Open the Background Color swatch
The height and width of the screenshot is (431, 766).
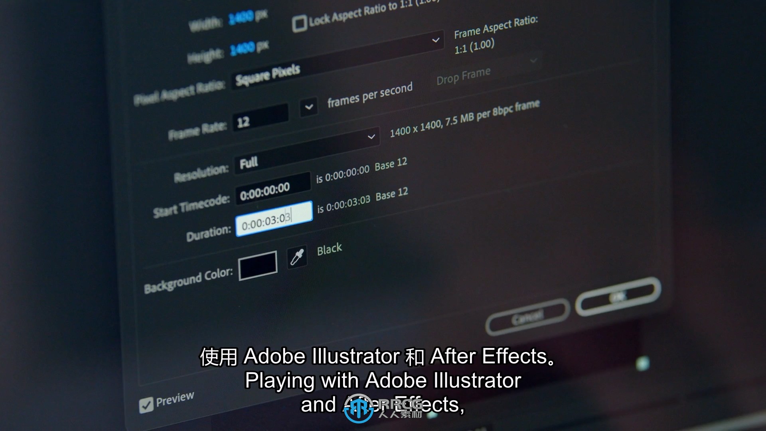(x=258, y=266)
